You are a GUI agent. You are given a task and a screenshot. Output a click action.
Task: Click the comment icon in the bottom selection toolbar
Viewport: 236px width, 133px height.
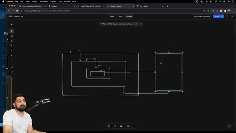pyautogui.click(x=128, y=126)
